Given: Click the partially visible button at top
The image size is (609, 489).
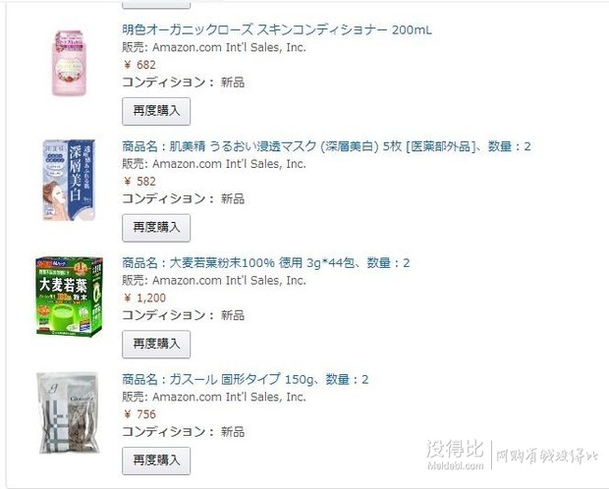Looking at the screenshot, I should (x=156, y=4).
